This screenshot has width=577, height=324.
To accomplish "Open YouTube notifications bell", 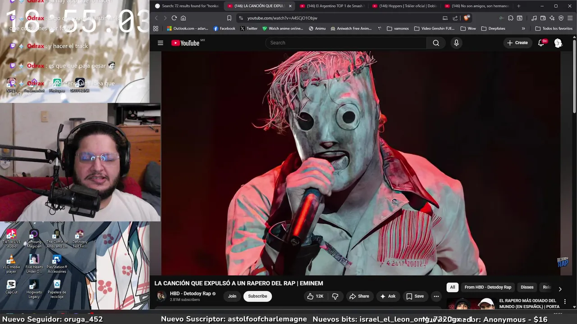I will 541,43.
